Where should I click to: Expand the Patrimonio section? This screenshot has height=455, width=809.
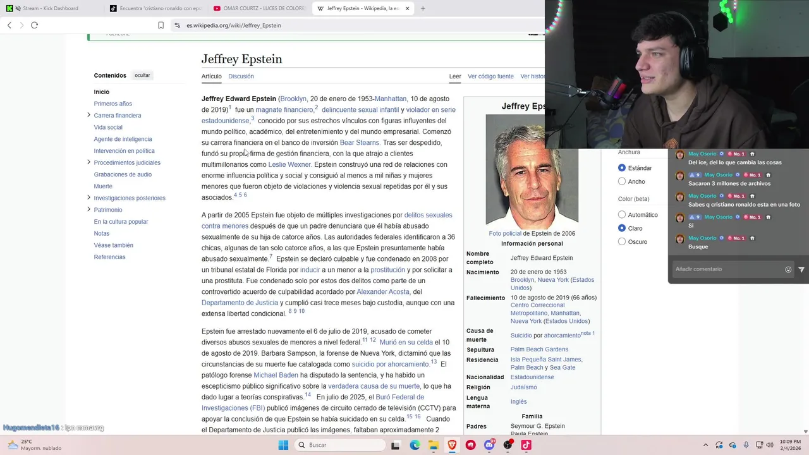88,209
